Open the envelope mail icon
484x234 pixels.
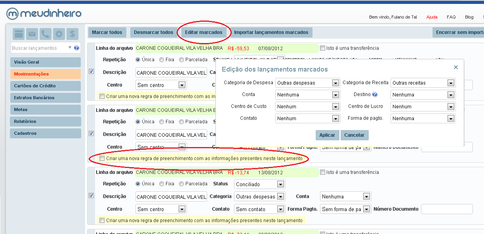[x=32, y=34]
